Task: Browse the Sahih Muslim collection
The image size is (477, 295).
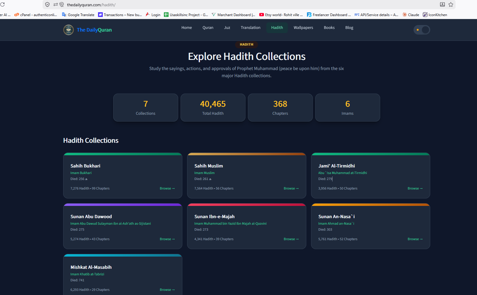Action: pos(291,188)
